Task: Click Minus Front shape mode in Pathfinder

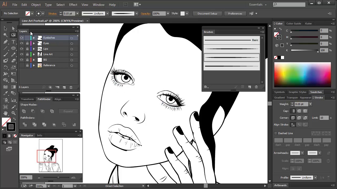Action: 33,111
